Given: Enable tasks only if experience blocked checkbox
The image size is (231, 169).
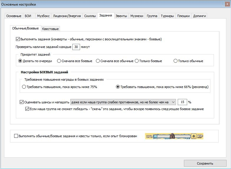Looking at the screenshot, I should [x=16, y=136].
